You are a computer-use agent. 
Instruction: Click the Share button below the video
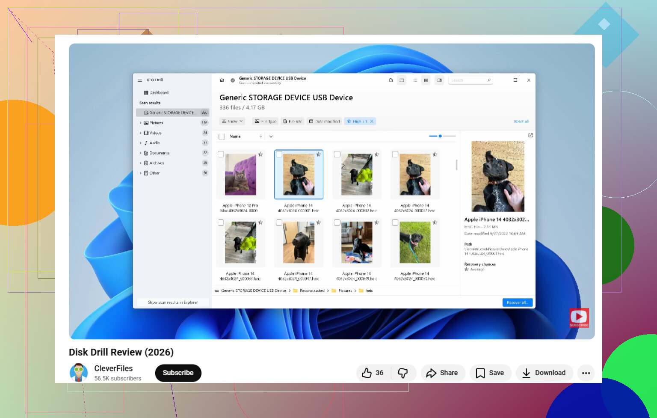[442, 373]
